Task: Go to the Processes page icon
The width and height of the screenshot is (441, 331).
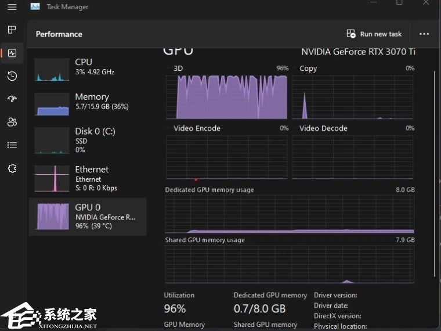Action: pos(12,30)
